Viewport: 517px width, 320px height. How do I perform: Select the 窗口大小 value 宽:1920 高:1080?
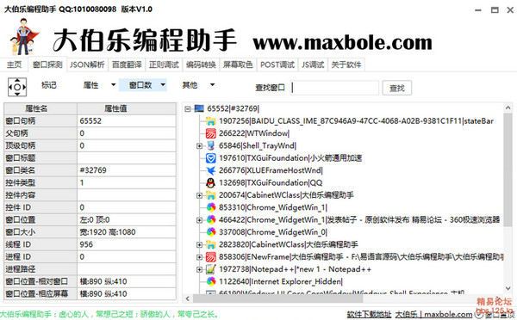click(x=127, y=232)
